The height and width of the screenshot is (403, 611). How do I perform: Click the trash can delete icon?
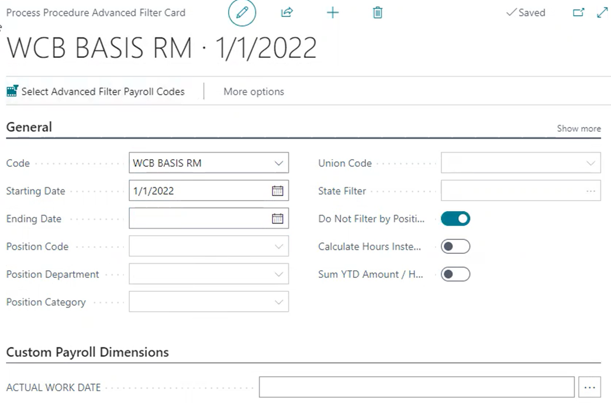tap(378, 12)
